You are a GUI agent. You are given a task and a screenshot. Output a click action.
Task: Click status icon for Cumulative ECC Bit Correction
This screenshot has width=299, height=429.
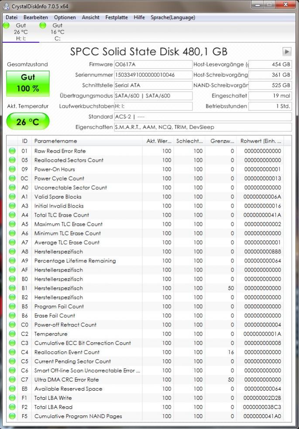(x=12, y=343)
